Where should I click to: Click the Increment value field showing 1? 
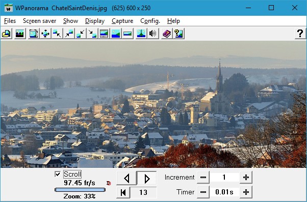(x=224, y=178)
